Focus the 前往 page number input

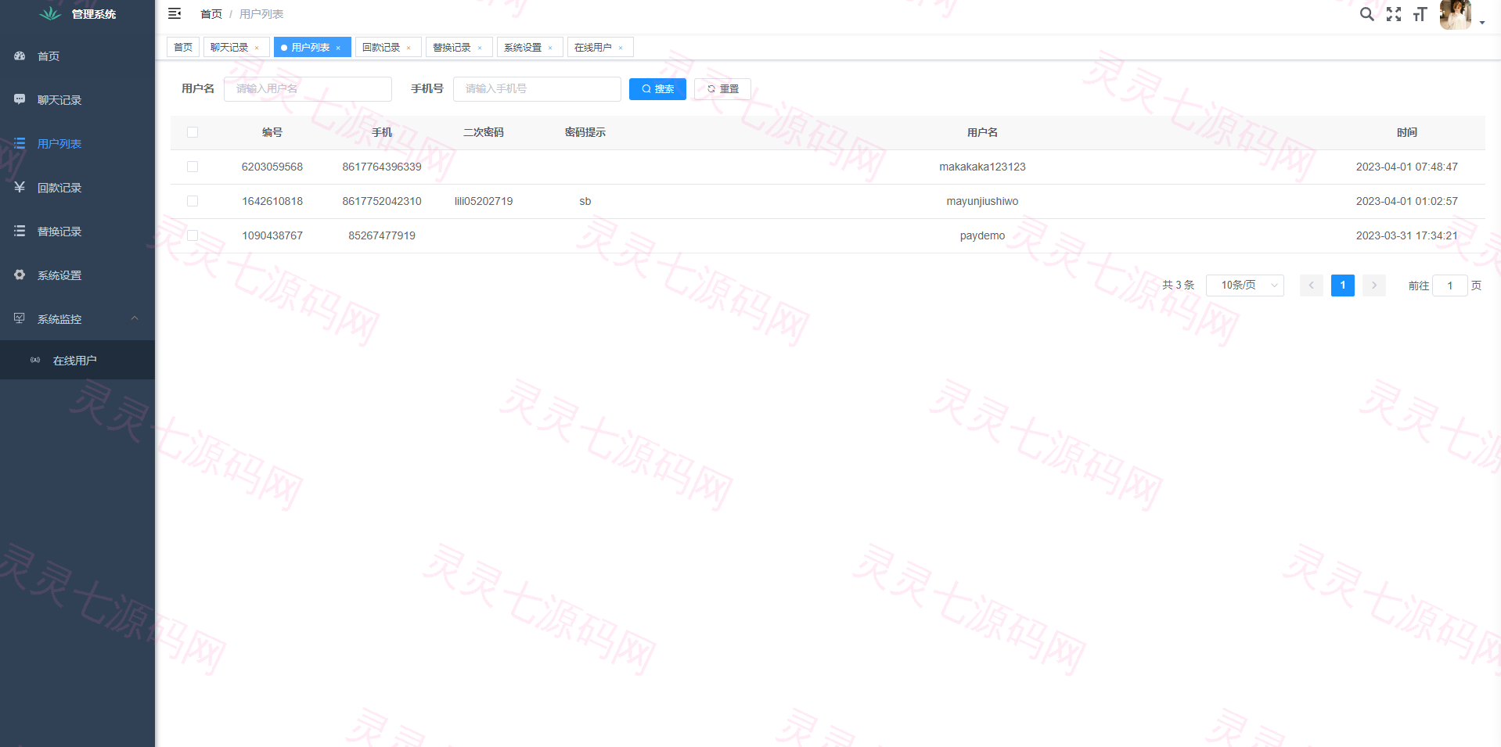1450,286
